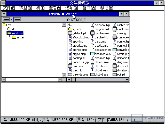Maximize the 文件管理器 main window
This screenshot has width=165, height=124.
(162, 3)
